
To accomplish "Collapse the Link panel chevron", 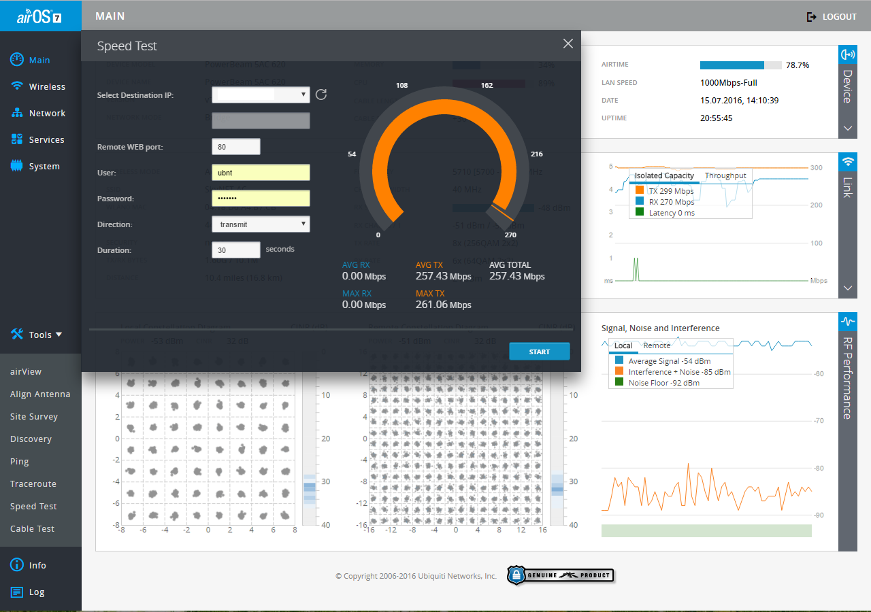I will tap(848, 288).
